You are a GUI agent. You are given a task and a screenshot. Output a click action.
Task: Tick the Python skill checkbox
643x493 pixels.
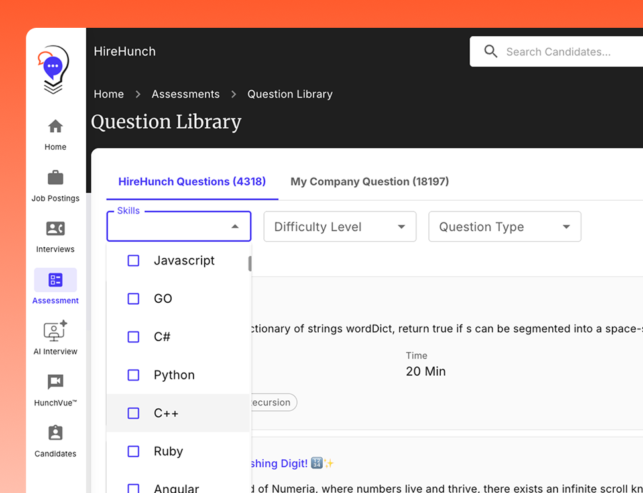tap(133, 375)
